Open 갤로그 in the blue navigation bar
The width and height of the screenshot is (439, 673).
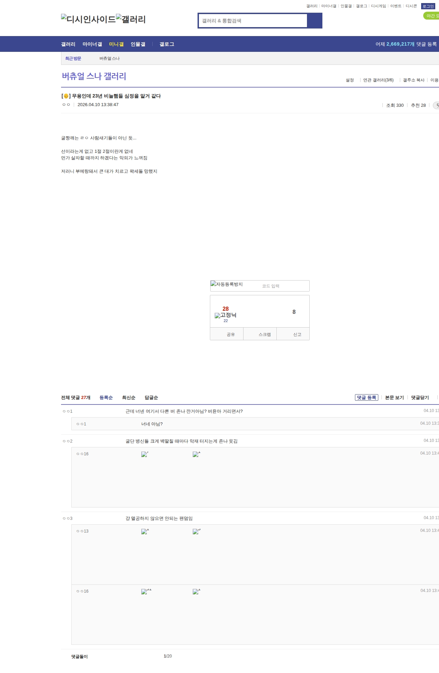click(x=167, y=44)
